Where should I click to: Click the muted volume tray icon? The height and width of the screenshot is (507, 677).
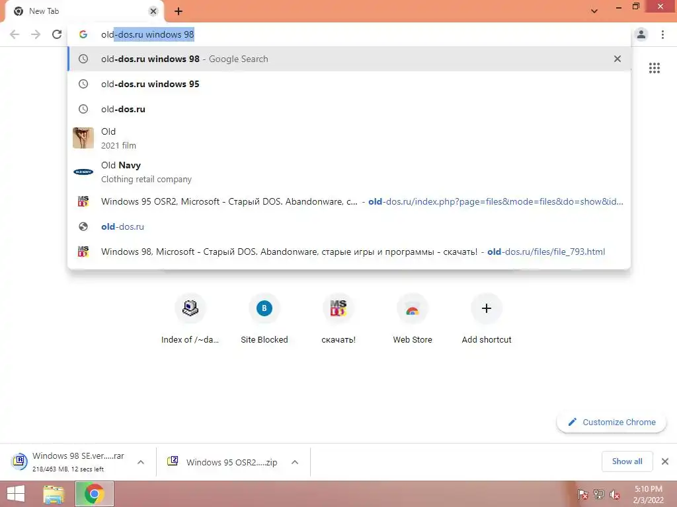(x=615, y=494)
